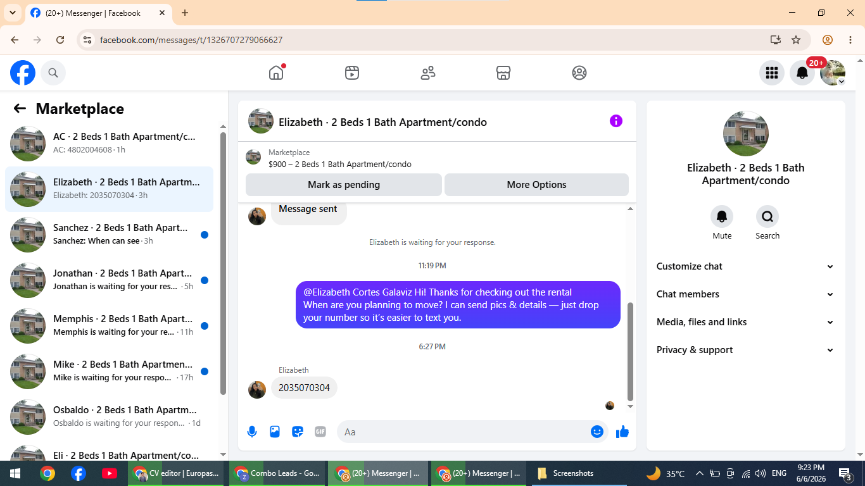Open the Chrome tab search dropdown

pyautogui.click(x=13, y=13)
